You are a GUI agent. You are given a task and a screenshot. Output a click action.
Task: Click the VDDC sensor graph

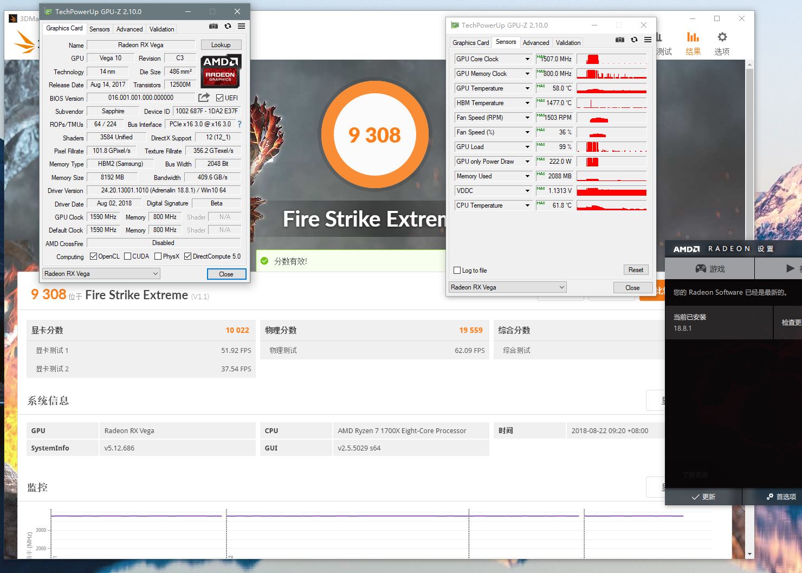(x=612, y=191)
